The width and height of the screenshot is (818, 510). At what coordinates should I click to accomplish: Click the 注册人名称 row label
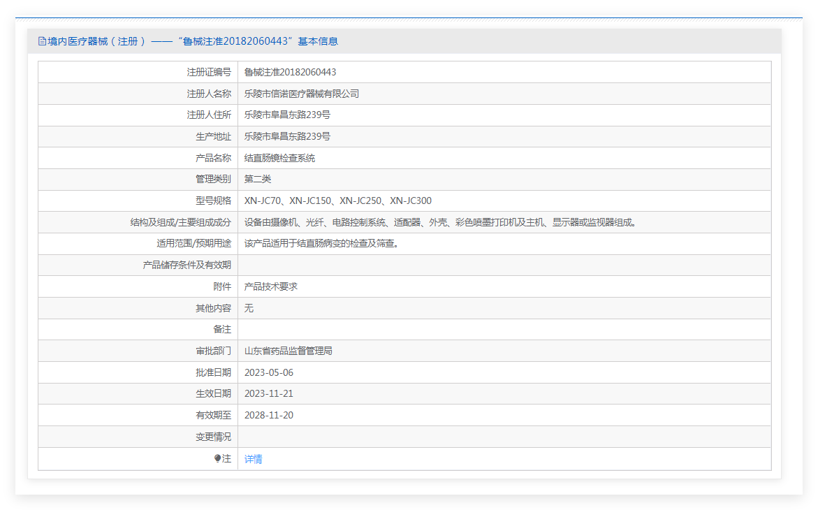pyautogui.click(x=209, y=94)
